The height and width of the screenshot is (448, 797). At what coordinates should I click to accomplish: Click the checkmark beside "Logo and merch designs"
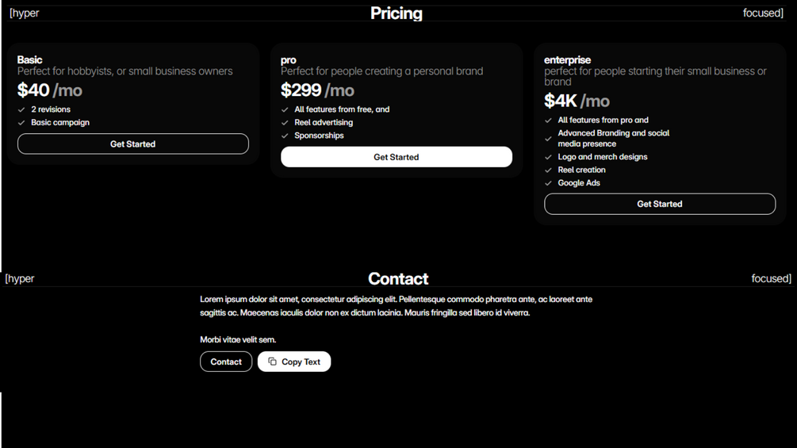(x=548, y=157)
